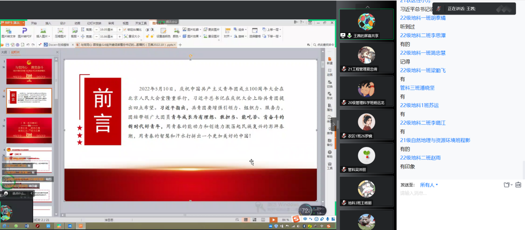
Task: Click the 图片转PDF icon
Action: 25,31
